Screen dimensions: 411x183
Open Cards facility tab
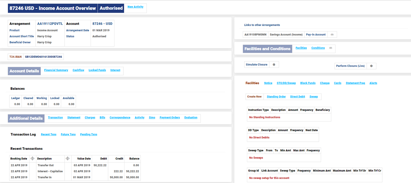[338, 83]
